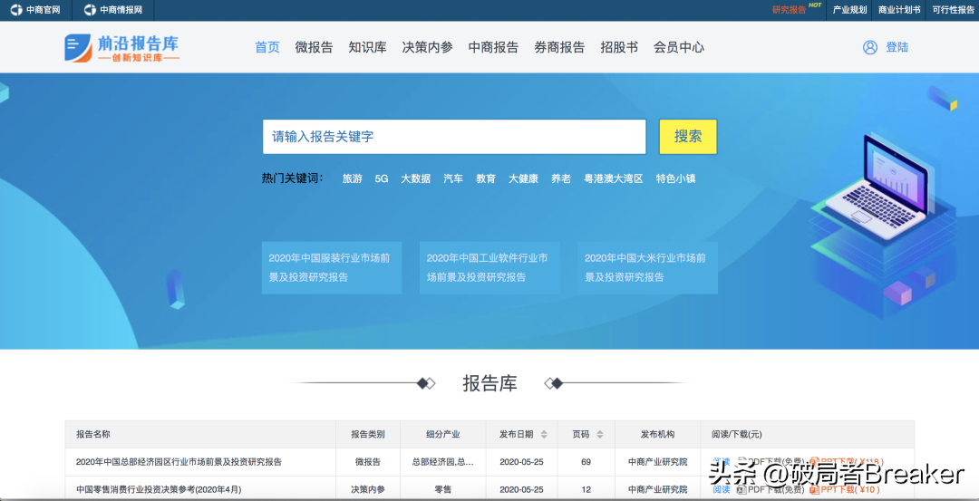The height and width of the screenshot is (501, 979).
Task: Select the hot keyword 汽车
Action: (x=453, y=178)
